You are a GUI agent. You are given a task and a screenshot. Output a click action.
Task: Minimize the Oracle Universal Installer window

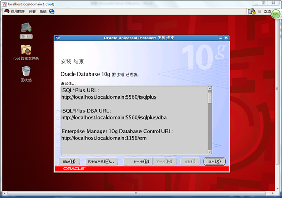point(220,38)
